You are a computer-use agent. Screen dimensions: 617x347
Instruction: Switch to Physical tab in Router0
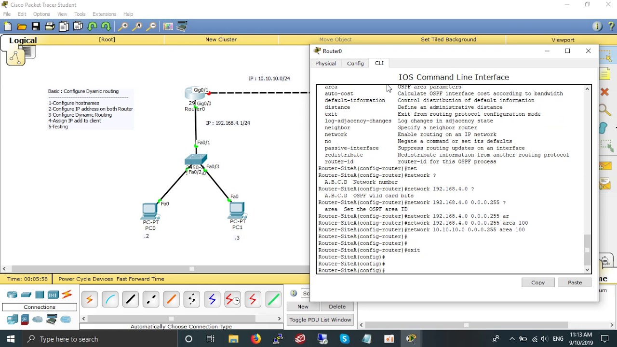(325, 63)
